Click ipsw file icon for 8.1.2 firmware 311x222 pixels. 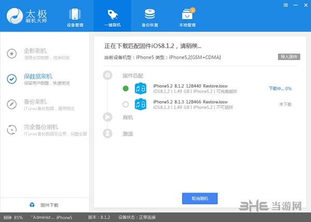click(x=140, y=88)
